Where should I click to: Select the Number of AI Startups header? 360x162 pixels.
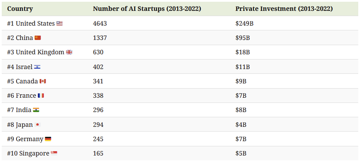click(x=147, y=9)
